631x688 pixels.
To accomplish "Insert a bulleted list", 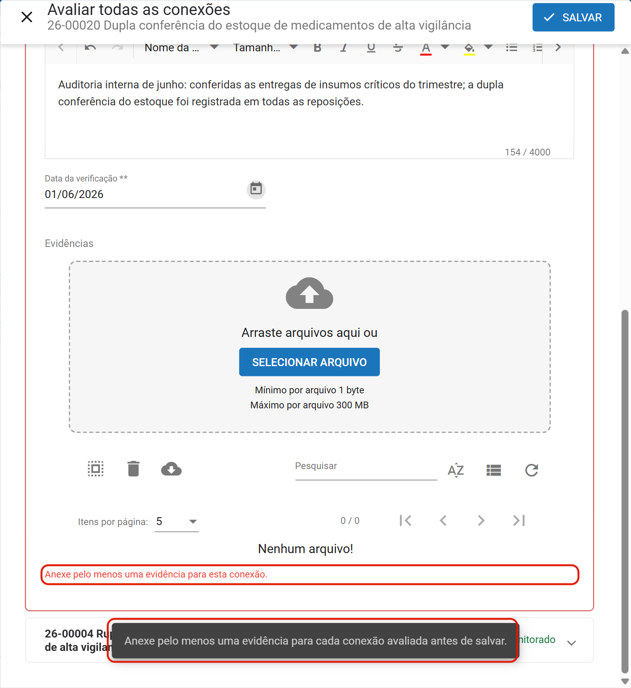I will point(512,48).
